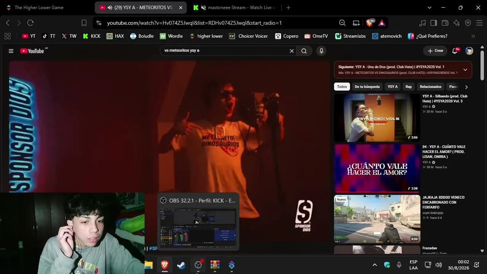
Task: Submit search with the magnifier button
Action: click(x=304, y=51)
